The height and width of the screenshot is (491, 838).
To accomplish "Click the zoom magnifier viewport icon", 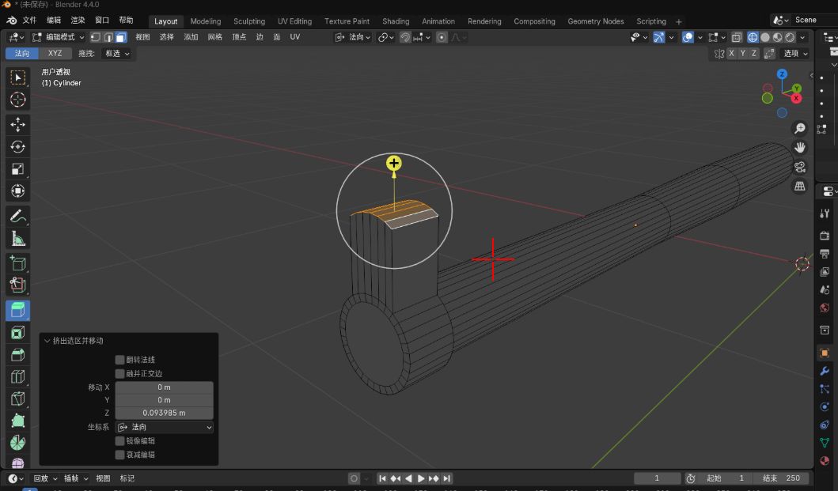I will coord(800,128).
